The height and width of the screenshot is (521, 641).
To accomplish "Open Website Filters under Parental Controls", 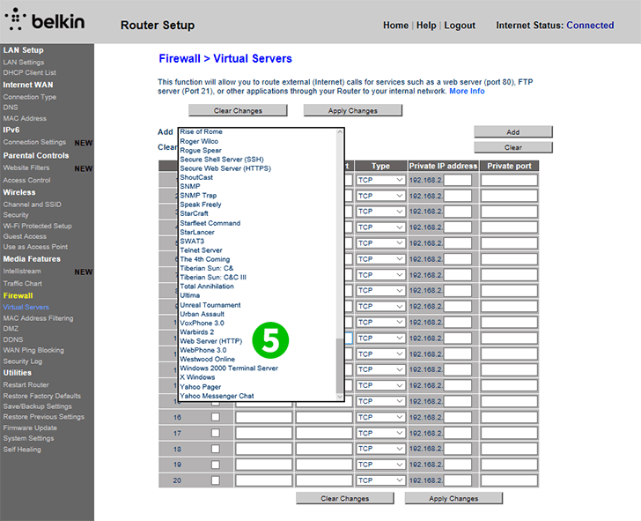I will pyautogui.click(x=26, y=167).
